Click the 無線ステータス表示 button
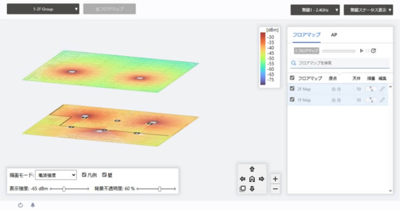The image size is (400, 211). [368, 10]
